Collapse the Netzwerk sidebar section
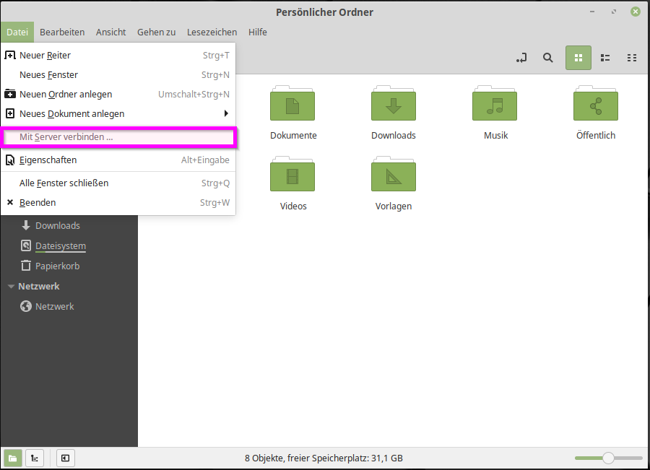650x470 pixels. (x=11, y=287)
